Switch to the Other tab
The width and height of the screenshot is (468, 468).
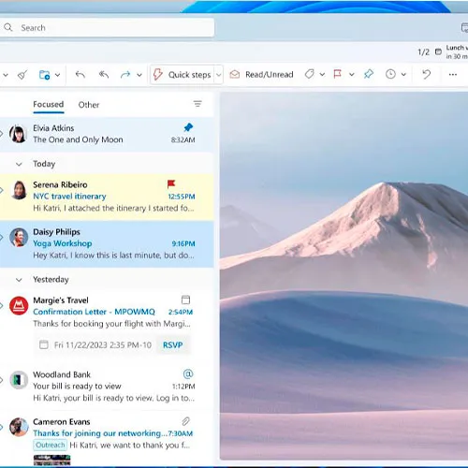pyautogui.click(x=89, y=105)
